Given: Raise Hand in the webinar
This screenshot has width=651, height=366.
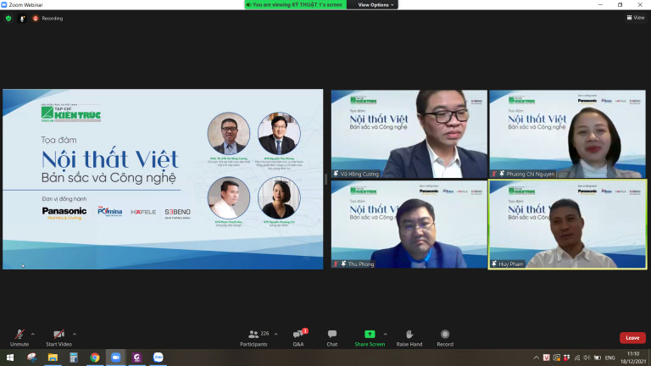Looking at the screenshot, I should point(409,335).
